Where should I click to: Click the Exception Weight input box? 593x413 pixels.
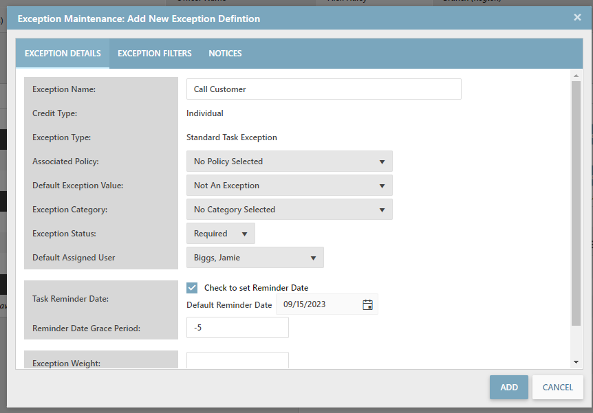click(x=237, y=361)
